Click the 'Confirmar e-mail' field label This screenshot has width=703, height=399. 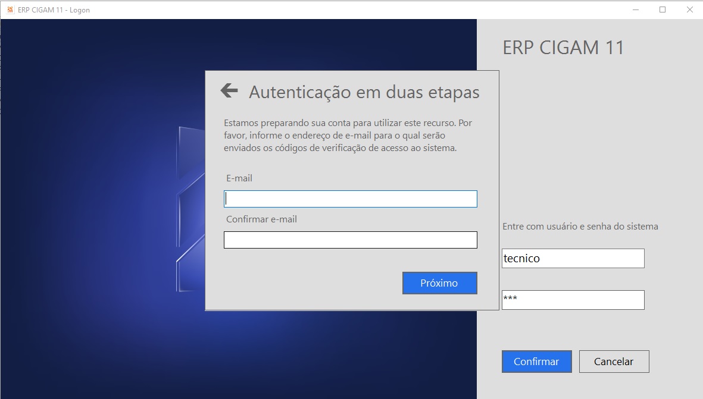[x=261, y=219]
